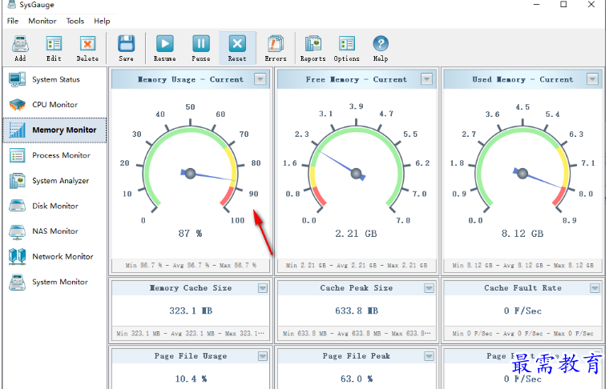The image size is (609, 389).
Task: Expand the Page File Peak dropdown arrow
Action: [x=429, y=356]
